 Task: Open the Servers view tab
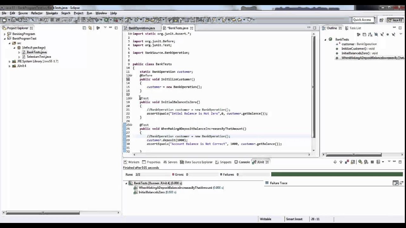point(170,162)
